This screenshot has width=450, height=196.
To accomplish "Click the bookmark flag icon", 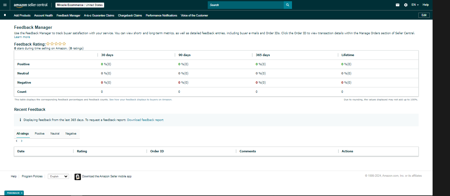I will (x=5, y=15).
